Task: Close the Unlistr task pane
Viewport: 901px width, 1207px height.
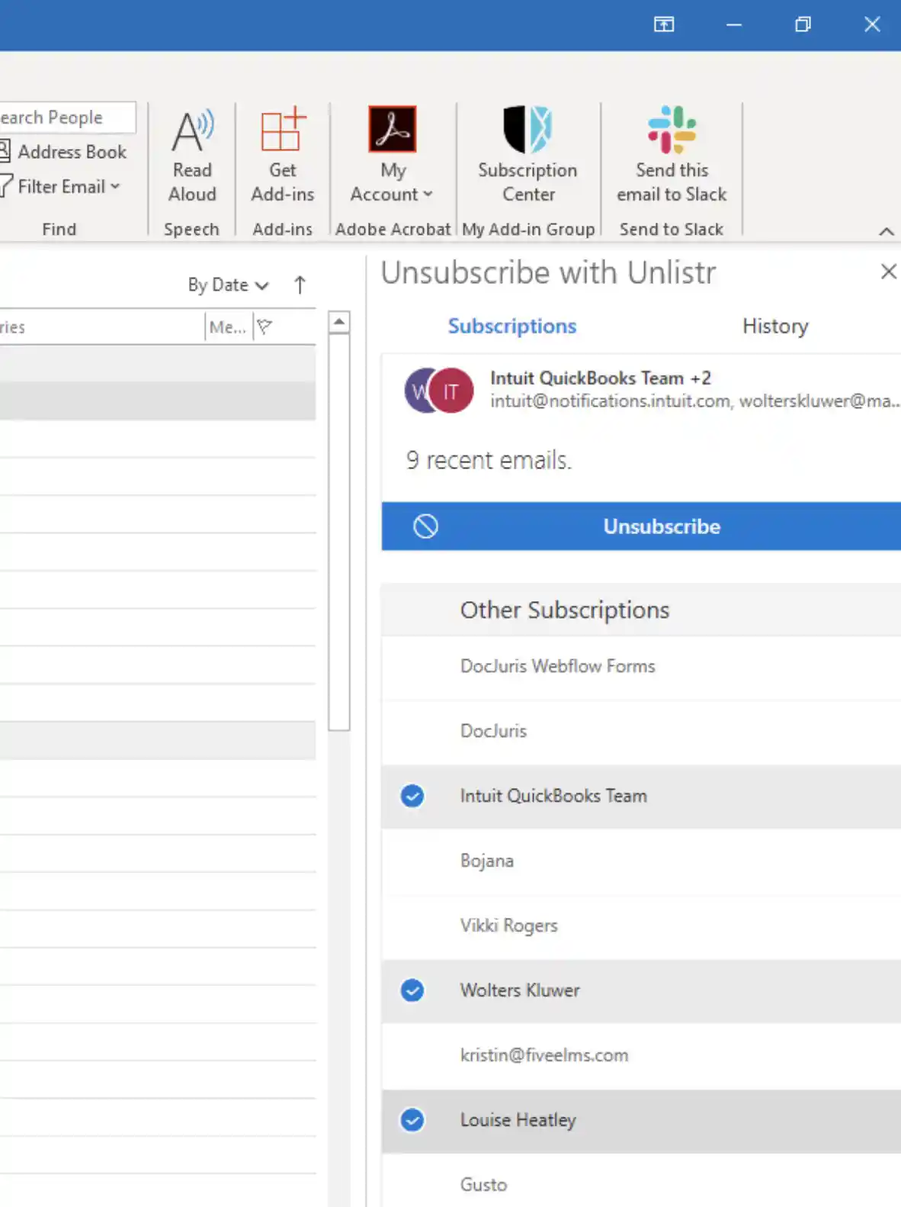Action: point(888,272)
